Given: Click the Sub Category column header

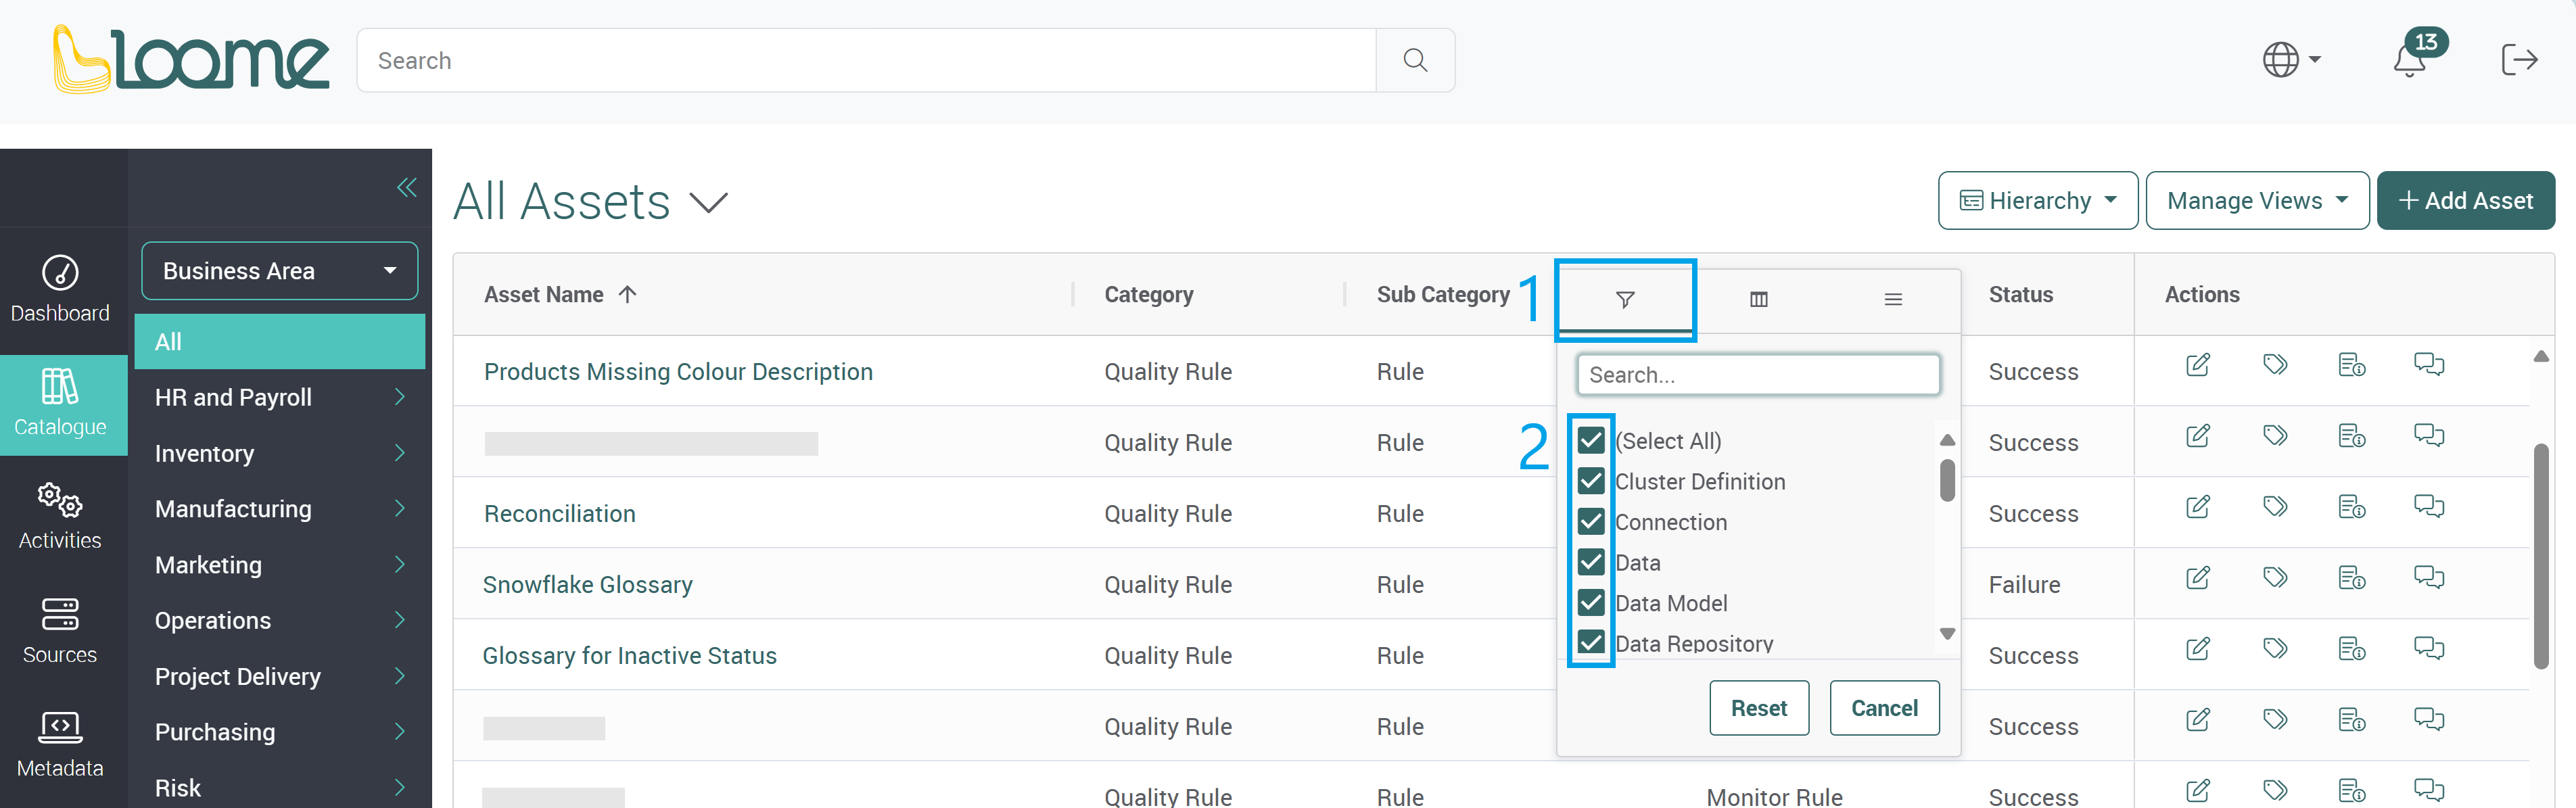Looking at the screenshot, I should pyautogui.click(x=1442, y=294).
